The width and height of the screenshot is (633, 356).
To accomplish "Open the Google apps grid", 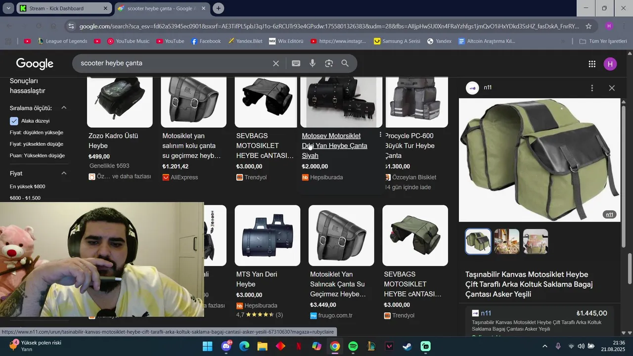I will click(x=592, y=64).
